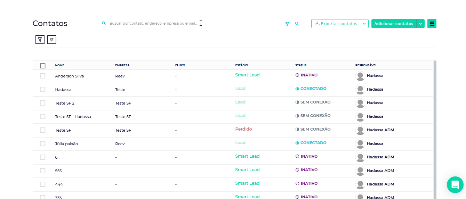Viewport: 466px width, 199px height.
Task: Click the Adicionar contatos button
Action: tap(394, 24)
